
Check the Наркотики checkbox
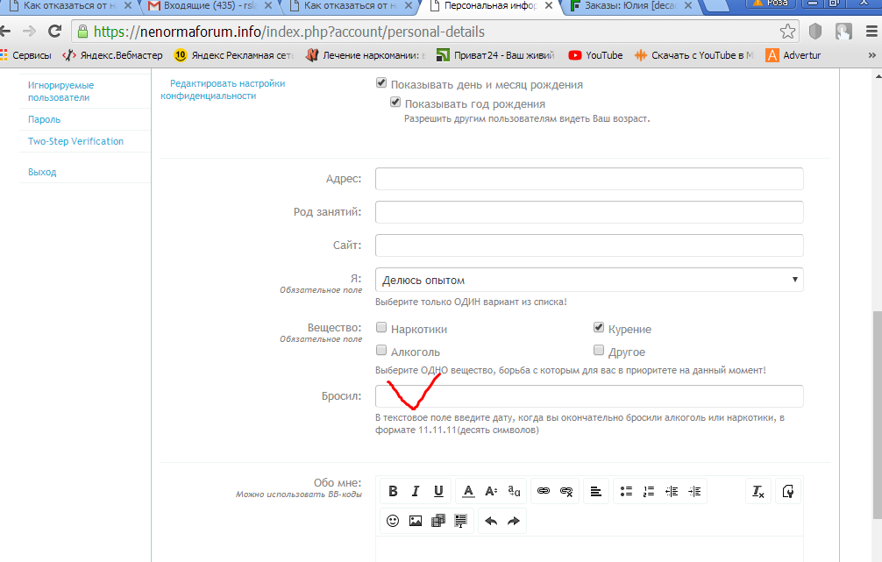[381, 328]
